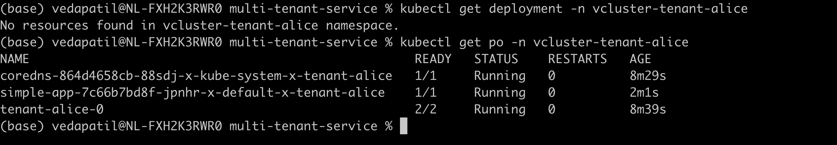Click the 2/2 ready value
The width and height of the screenshot is (837, 145).
426,109
